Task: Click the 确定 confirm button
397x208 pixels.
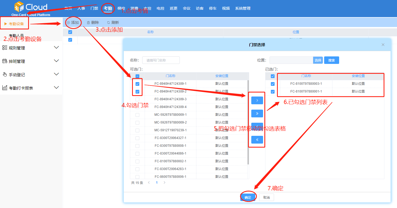Action: coord(248,198)
